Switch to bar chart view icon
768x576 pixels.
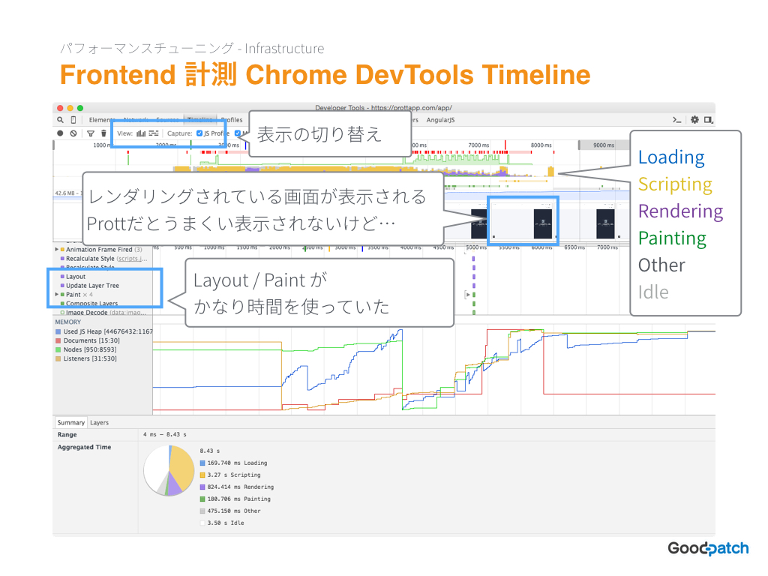141,133
